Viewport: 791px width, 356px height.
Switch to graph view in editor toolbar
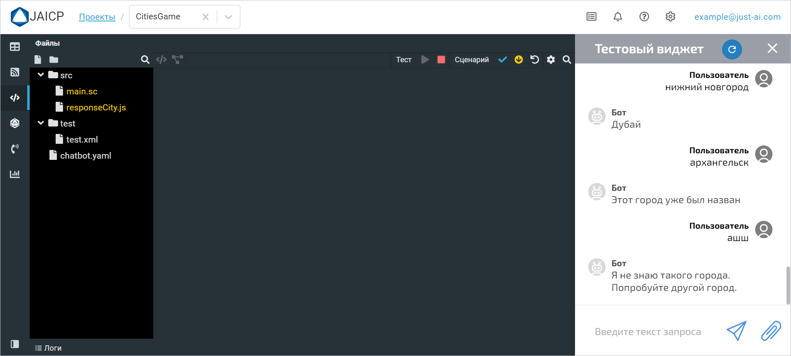(178, 60)
